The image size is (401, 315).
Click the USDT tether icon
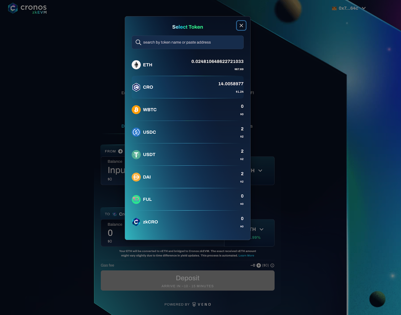tap(136, 154)
